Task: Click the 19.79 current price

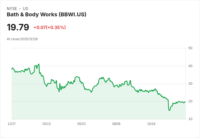Action: click(x=18, y=27)
